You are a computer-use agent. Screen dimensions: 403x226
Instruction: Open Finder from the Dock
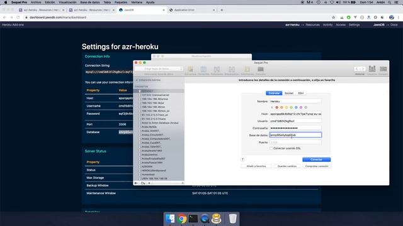point(170,218)
